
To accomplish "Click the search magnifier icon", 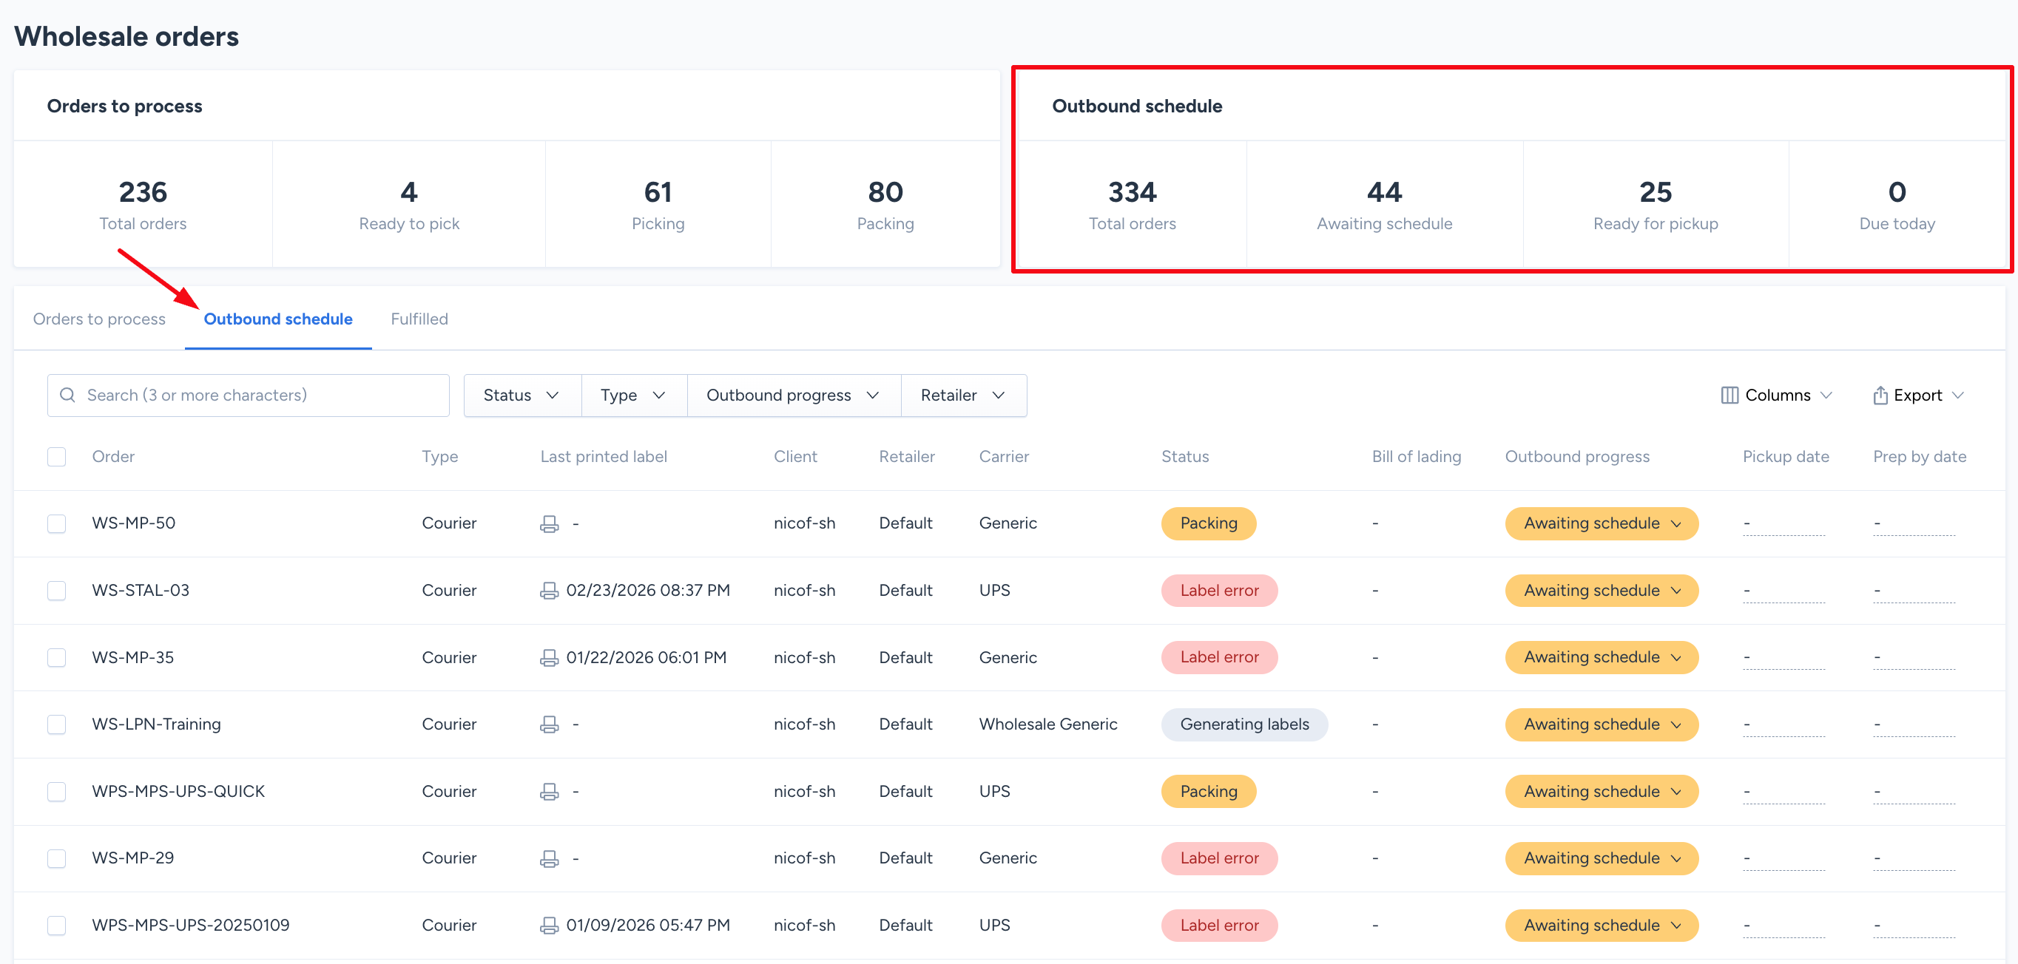I will tap(68, 396).
